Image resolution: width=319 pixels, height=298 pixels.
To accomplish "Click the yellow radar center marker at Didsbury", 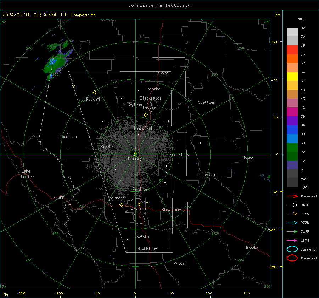I will click(135, 154).
